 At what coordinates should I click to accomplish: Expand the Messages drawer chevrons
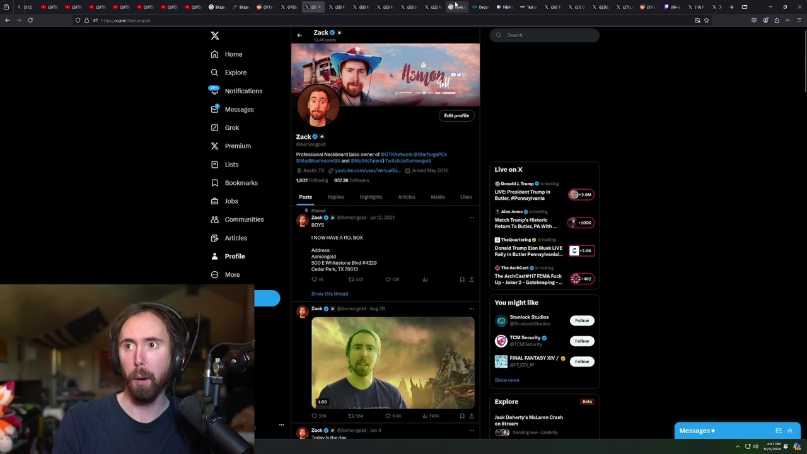click(790, 431)
